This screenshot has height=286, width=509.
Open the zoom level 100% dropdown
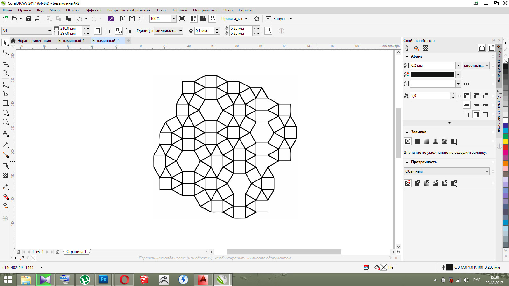click(174, 19)
